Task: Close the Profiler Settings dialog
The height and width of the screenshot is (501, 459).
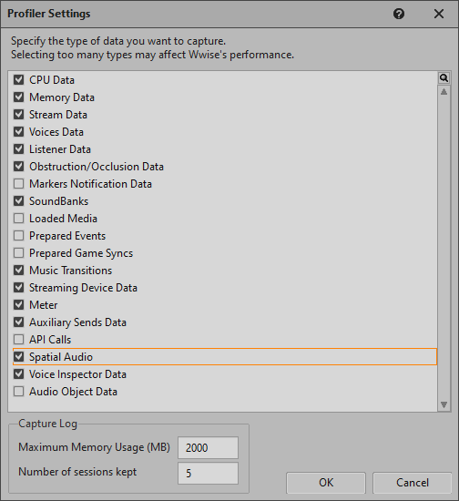Action: tap(439, 14)
